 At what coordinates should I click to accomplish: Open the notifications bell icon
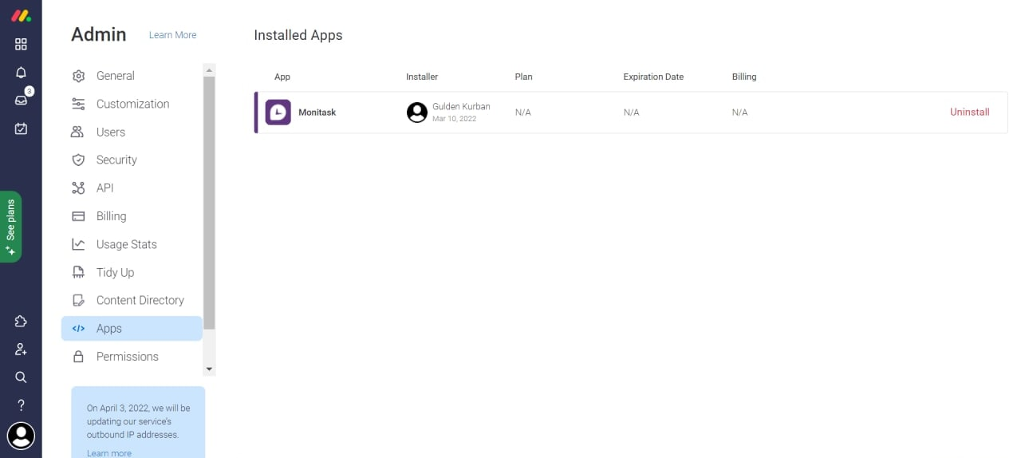point(21,73)
